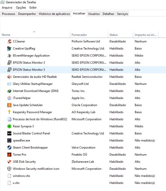Select the Inicializar tab
This screenshot has width=166, height=191.
pos(79,13)
